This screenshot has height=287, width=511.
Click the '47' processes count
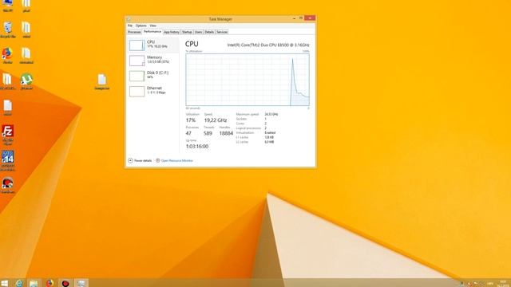(188, 133)
